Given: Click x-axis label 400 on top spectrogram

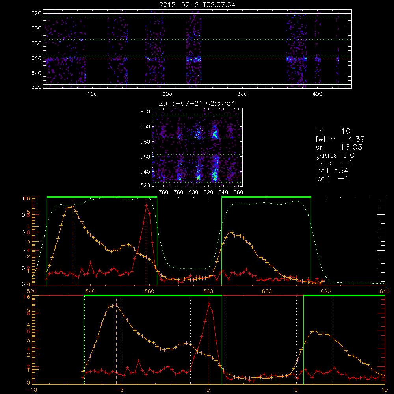Looking at the screenshot, I should coord(317,94).
